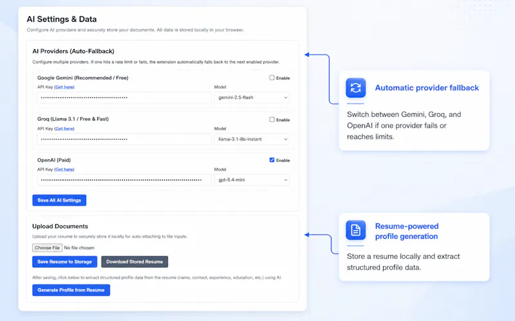This screenshot has width=515, height=321.
Task: Enable the Google Gemini provider checkbox
Action: coord(272,78)
